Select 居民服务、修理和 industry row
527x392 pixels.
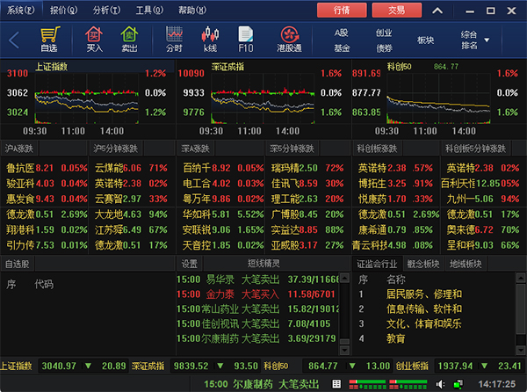pyautogui.click(x=425, y=294)
